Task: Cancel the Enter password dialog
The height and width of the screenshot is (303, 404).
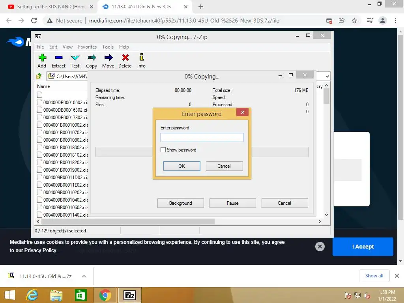Action: pyautogui.click(x=224, y=166)
